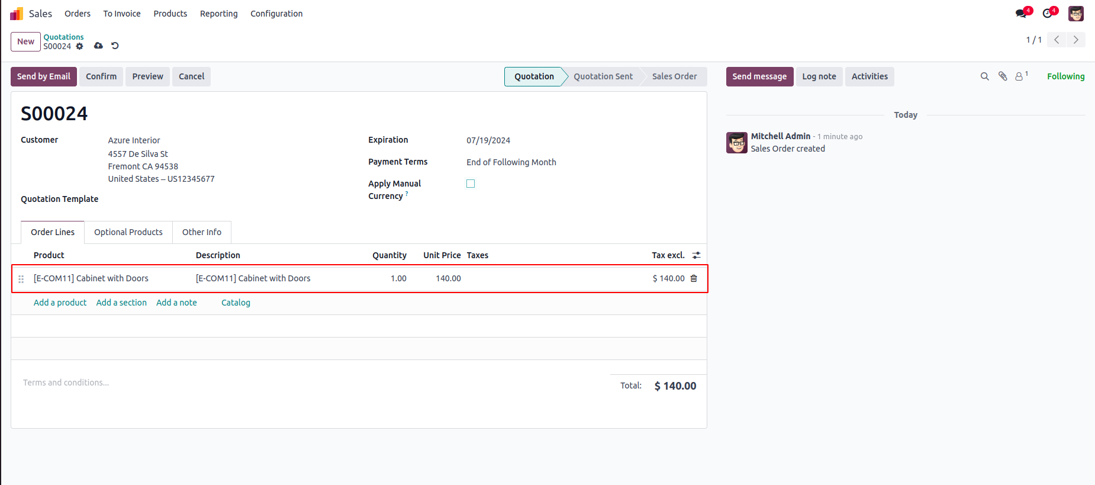Open the column settings adjust icon
This screenshot has width=1095, height=485.
pyautogui.click(x=696, y=255)
